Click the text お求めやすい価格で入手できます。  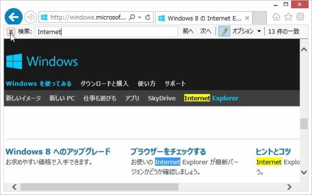pyautogui.click(x=49, y=162)
